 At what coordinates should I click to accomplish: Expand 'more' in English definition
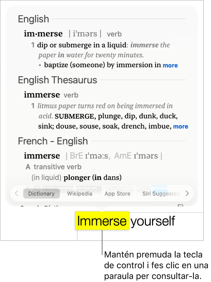pyautogui.click(x=170, y=65)
